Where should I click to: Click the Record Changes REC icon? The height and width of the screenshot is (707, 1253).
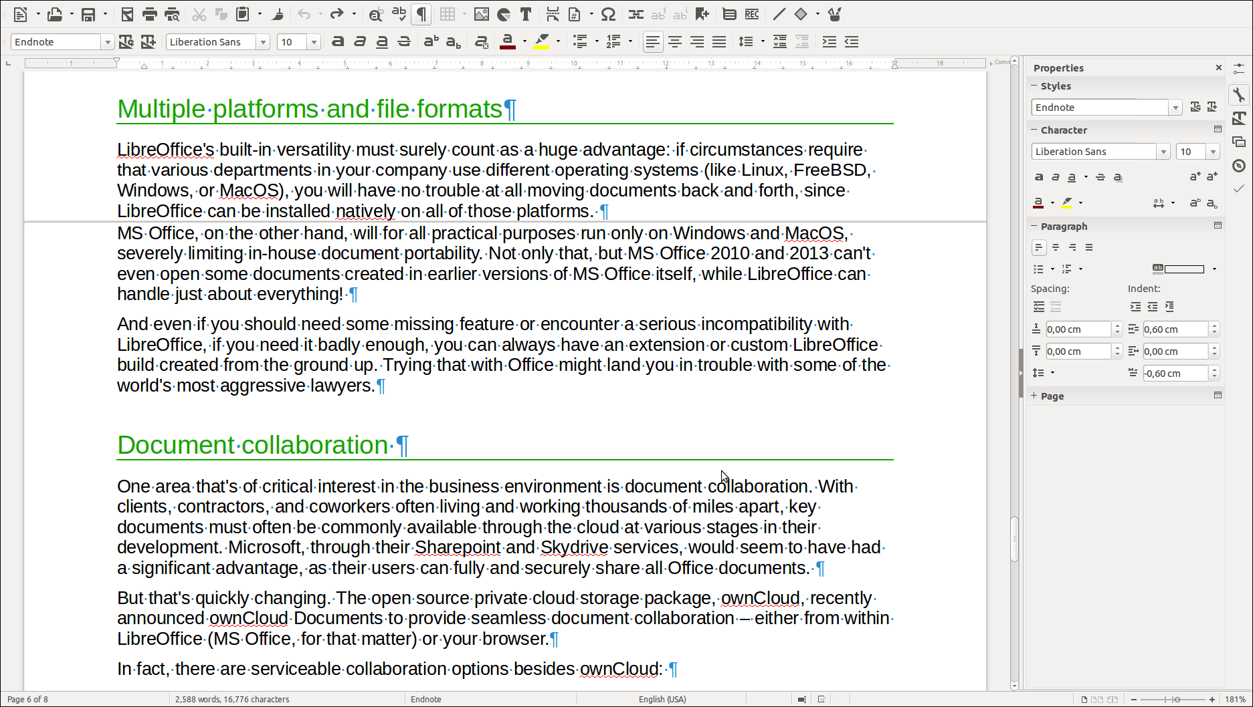pyautogui.click(x=752, y=14)
